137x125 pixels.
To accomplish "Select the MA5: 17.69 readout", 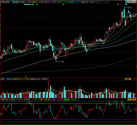I will (26, 2).
